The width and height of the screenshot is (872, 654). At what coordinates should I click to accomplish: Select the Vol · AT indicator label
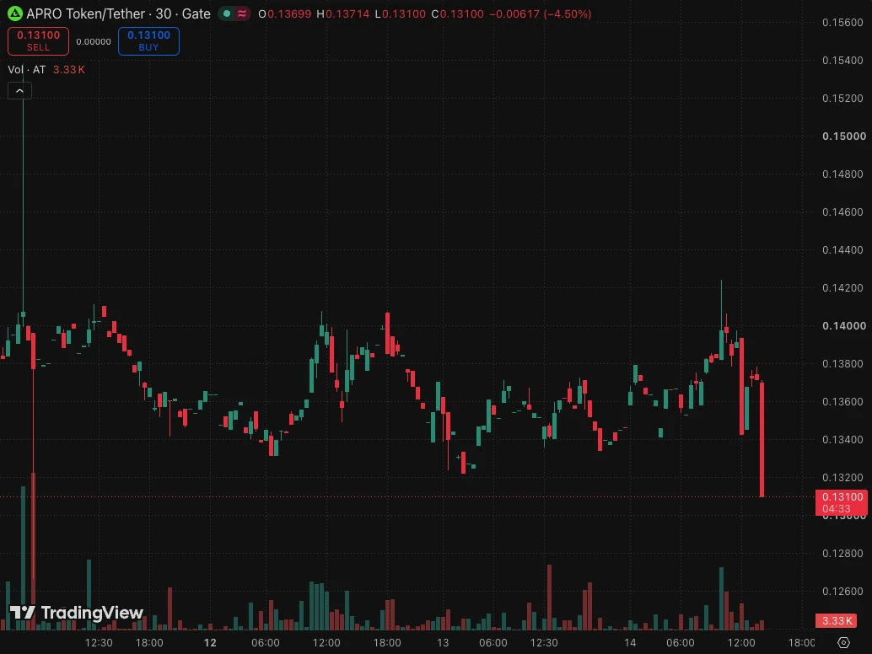coord(27,69)
